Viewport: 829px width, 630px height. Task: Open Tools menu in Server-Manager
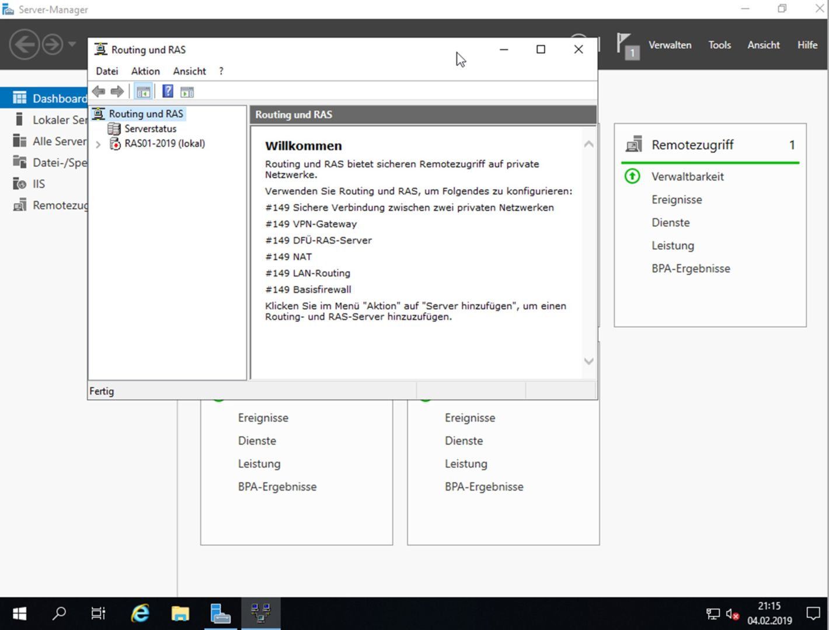coord(719,45)
